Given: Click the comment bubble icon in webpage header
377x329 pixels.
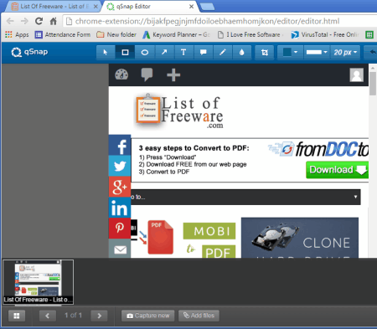Looking at the screenshot, I should [x=147, y=75].
